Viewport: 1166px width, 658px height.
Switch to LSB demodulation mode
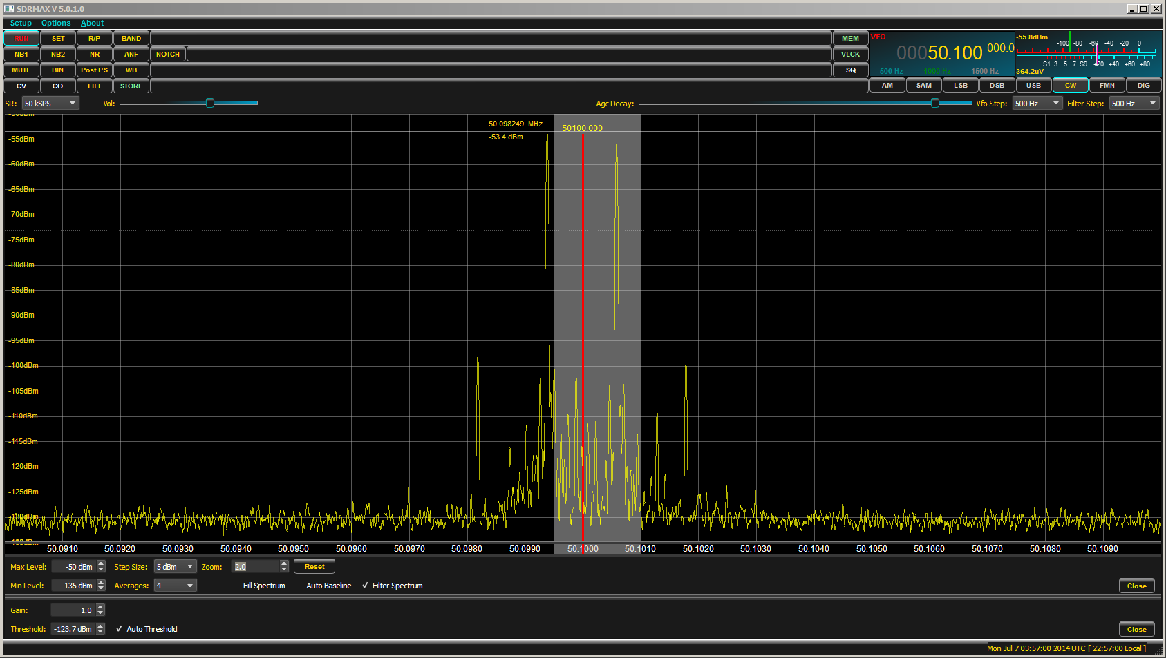tap(961, 86)
